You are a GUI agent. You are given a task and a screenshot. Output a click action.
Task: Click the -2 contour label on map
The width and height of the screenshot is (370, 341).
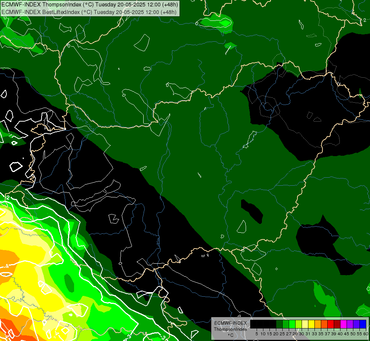point(7,197)
